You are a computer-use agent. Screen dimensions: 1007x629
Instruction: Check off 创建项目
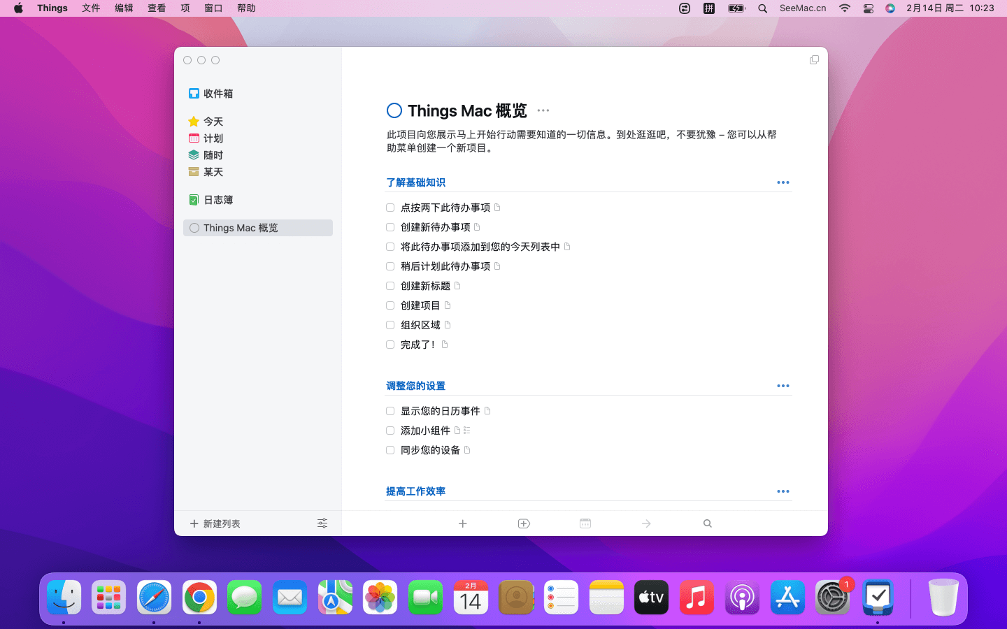pyautogui.click(x=390, y=305)
